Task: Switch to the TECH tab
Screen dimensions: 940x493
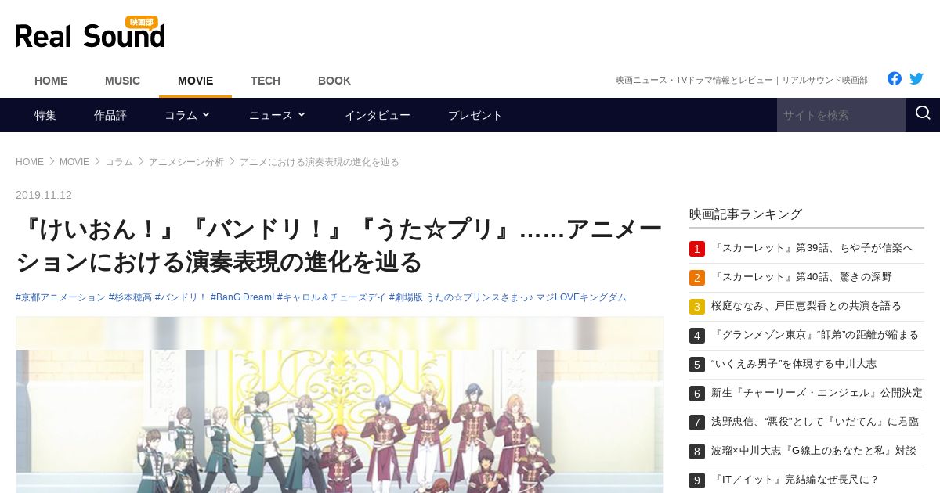Action: coord(266,81)
